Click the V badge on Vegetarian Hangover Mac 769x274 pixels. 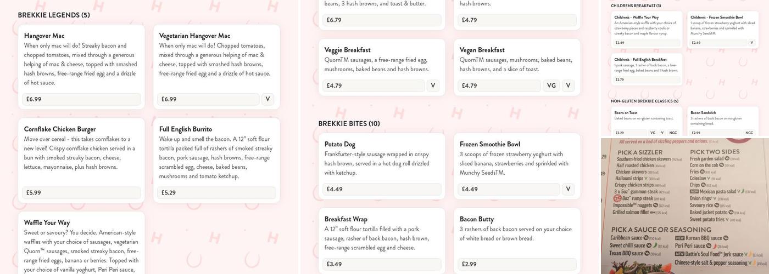coord(268,99)
